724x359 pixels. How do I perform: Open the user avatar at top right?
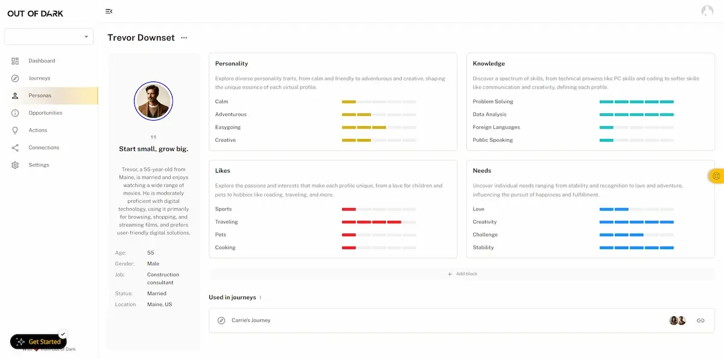point(707,11)
